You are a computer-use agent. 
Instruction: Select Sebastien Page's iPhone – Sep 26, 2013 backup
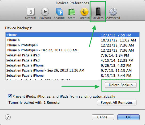72,70
